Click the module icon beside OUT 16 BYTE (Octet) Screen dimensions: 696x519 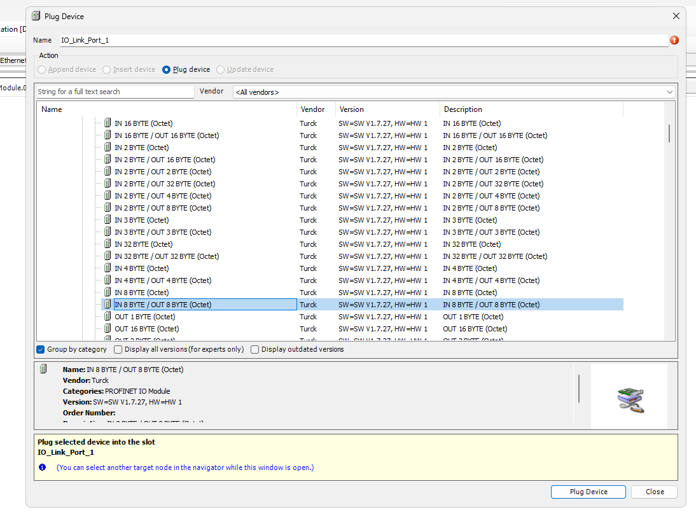[108, 328]
